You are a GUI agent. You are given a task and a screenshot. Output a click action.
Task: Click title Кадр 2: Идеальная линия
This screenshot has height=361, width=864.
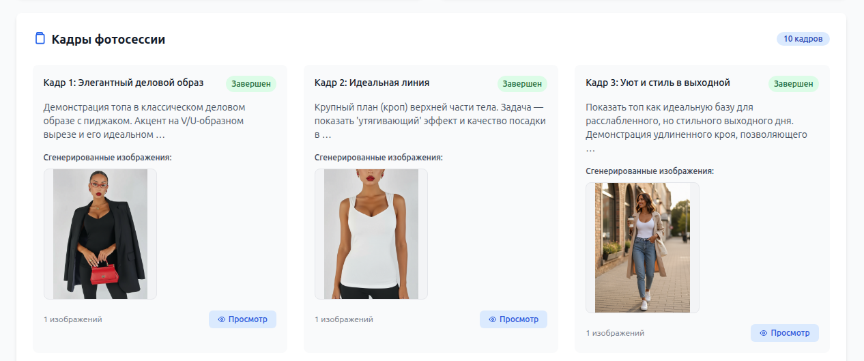tap(372, 83)
